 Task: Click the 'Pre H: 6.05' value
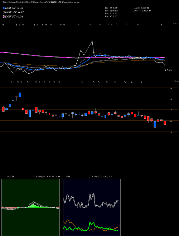tap(111, 11)
